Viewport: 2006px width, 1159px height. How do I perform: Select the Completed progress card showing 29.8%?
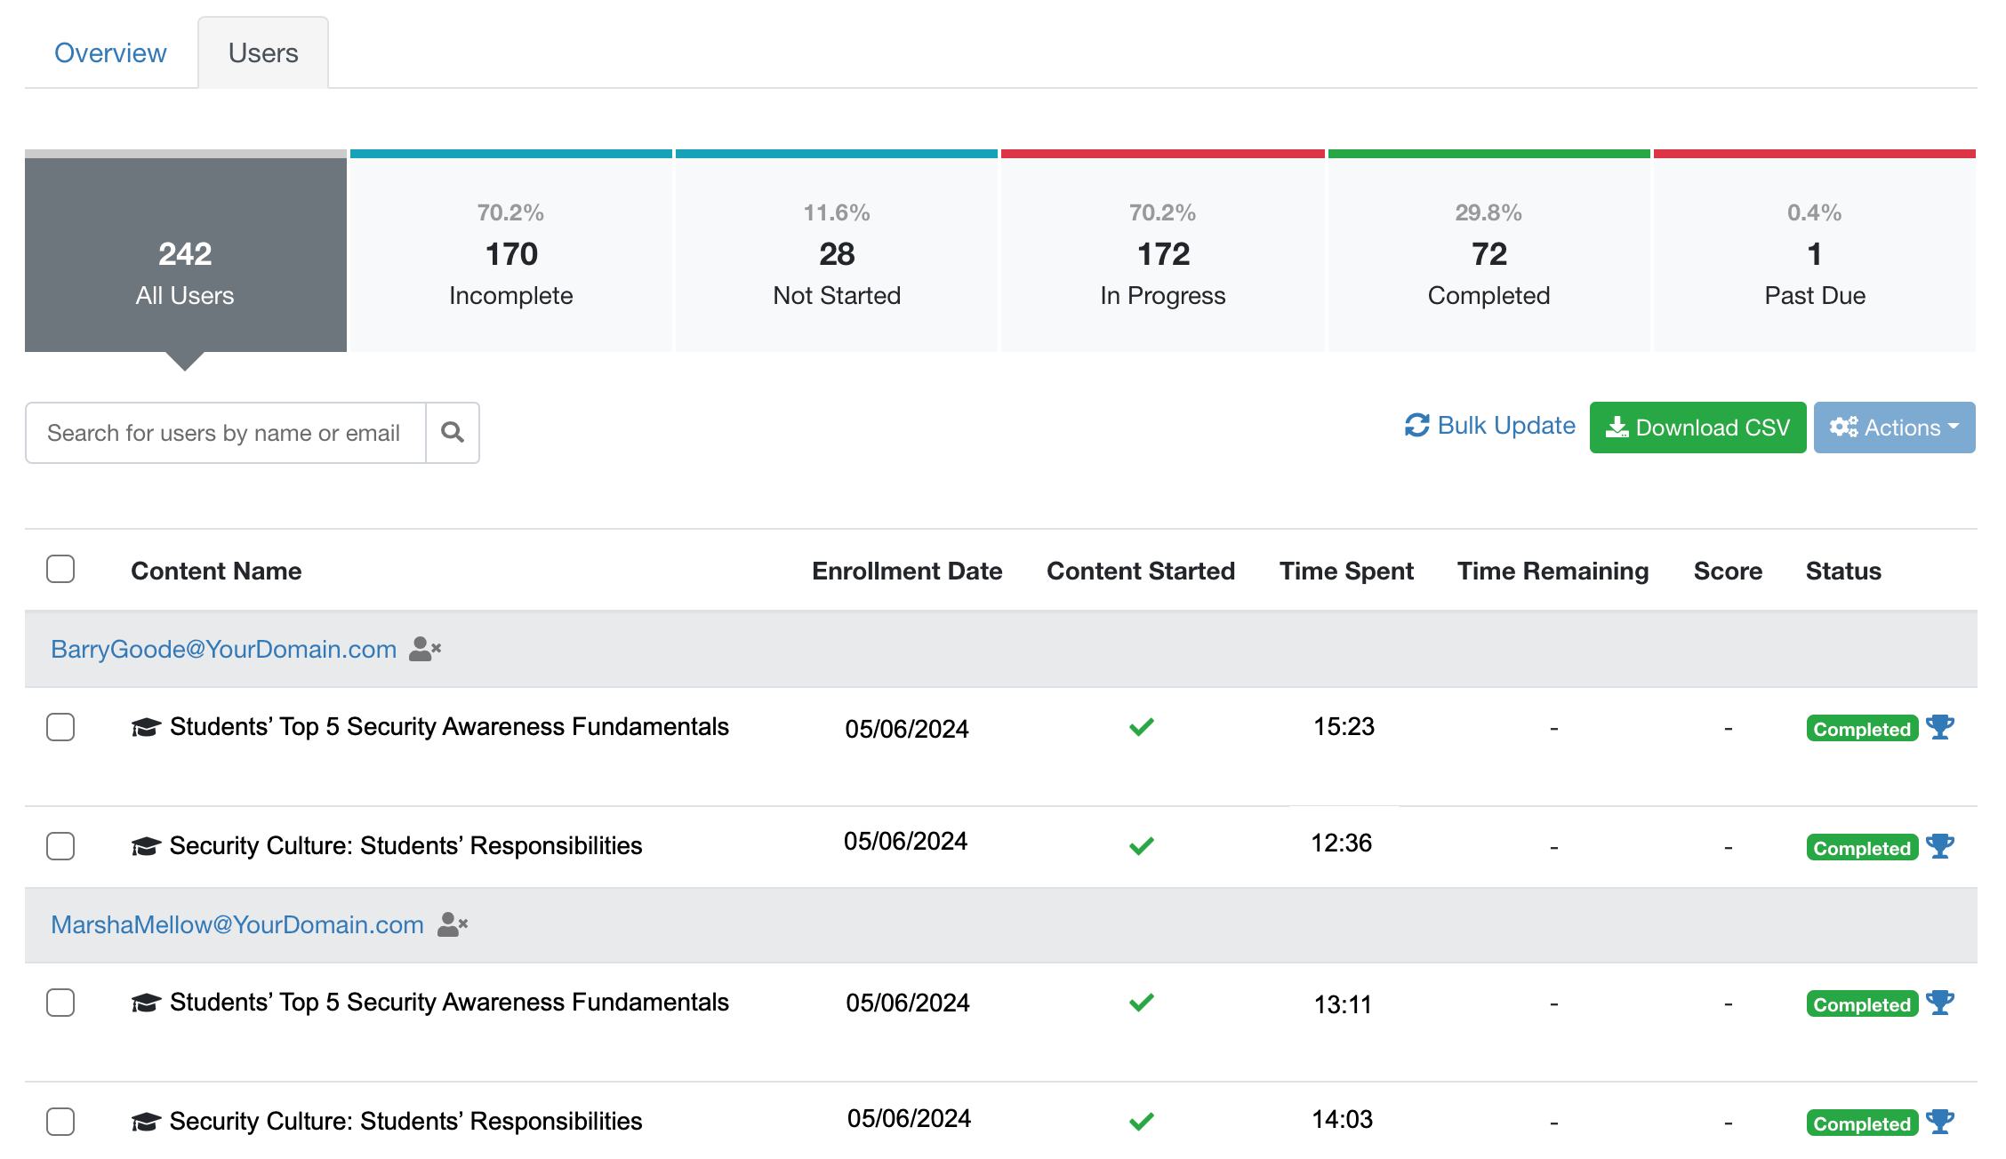(1488, 253)
